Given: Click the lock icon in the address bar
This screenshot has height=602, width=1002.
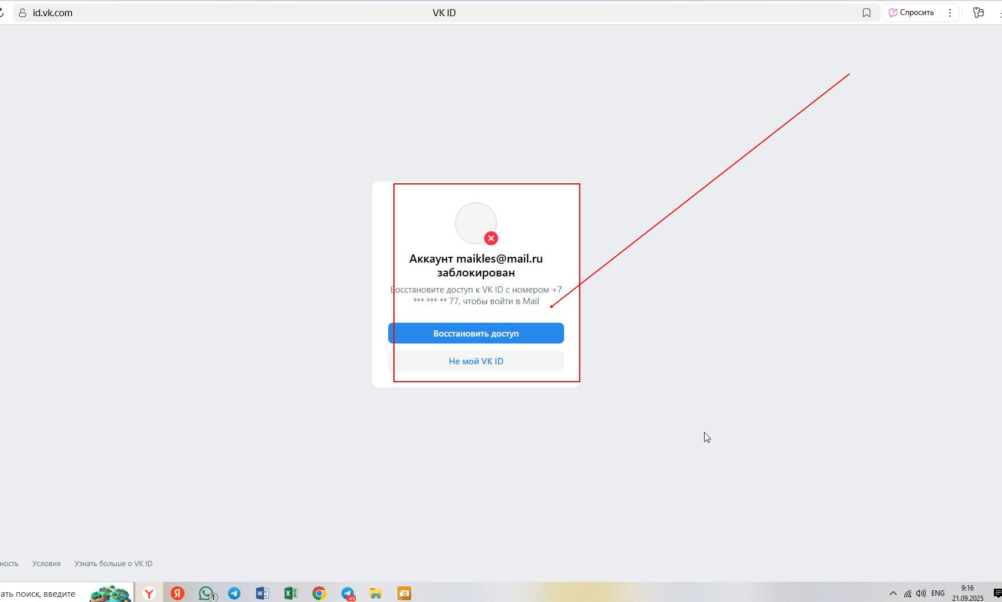Looking at the screenshot, I should 23,13.
